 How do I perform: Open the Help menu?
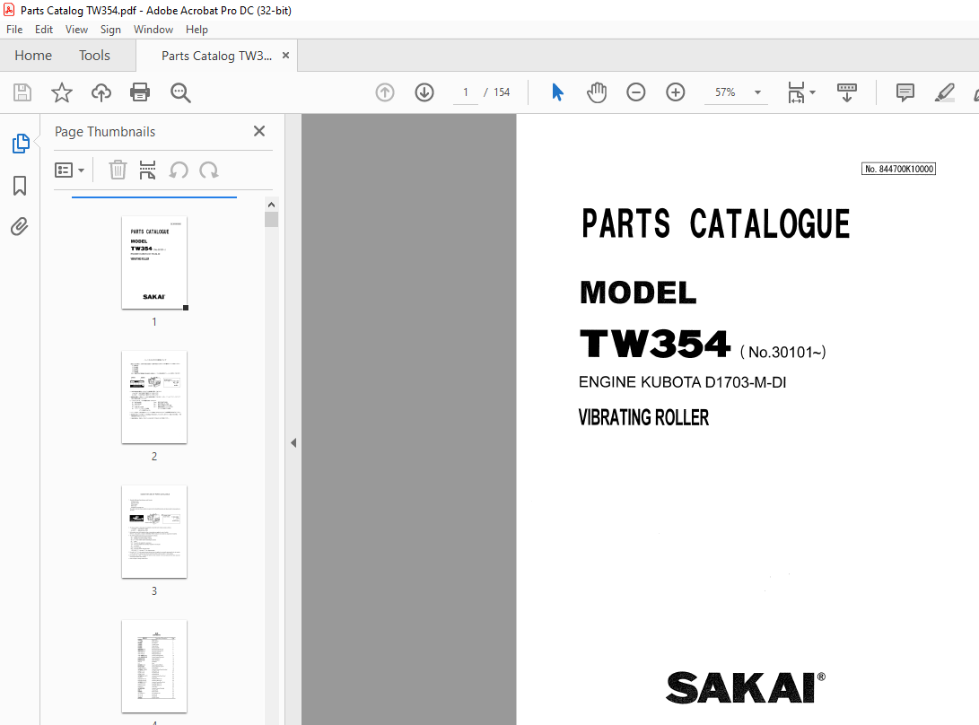tap(197, 30)
